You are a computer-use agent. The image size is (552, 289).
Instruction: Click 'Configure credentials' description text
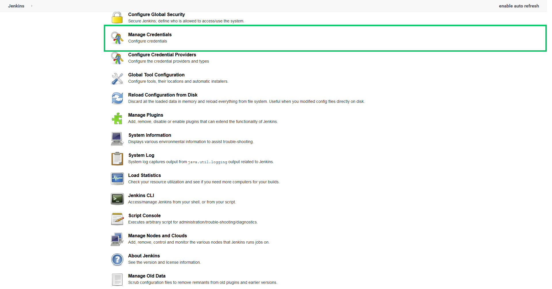coord(147,41)
